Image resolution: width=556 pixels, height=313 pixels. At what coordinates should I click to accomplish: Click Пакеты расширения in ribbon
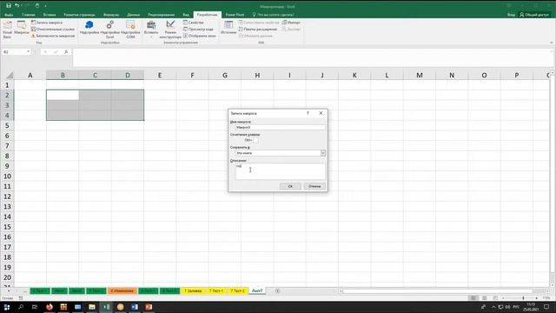coord(258,29)
